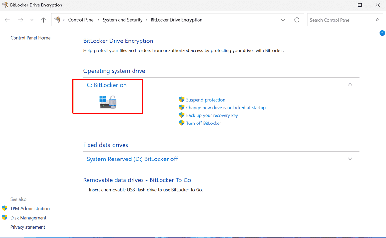The width and height of the screenshot is (386, 238).
Task: Navigate to System and Security breadcrumb
Action: pos(123,20)
